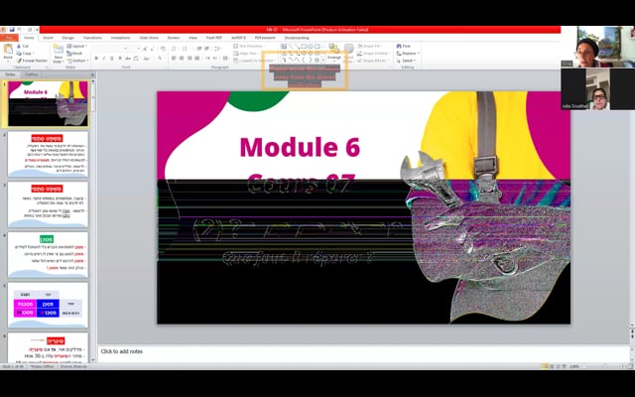Viewport: 635px width, 397px height.
Task: Switch to Transitions ribbon tab
Action: pos(92,38)
